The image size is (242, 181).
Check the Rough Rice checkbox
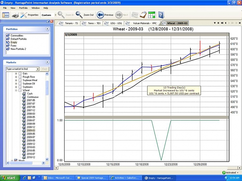(x=20, y=77)
